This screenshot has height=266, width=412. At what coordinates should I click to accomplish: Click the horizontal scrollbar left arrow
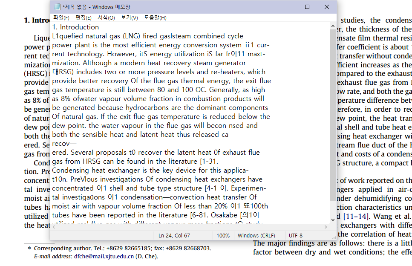(x=54, y=227)
